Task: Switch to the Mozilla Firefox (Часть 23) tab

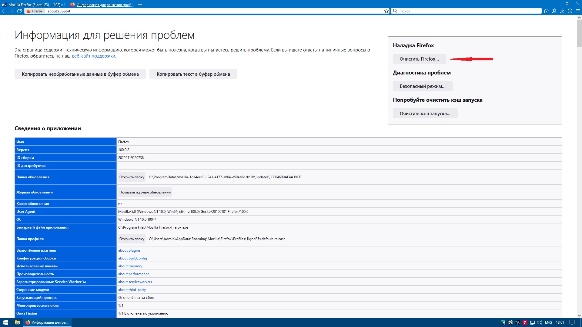Action: (33, 5)
